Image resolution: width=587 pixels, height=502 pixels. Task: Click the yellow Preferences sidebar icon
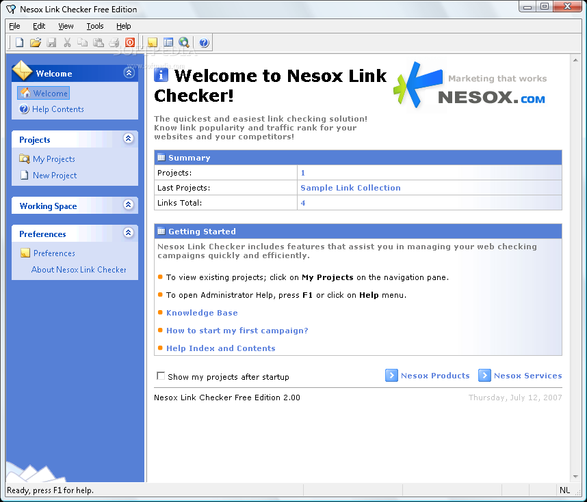click(25, 253)
